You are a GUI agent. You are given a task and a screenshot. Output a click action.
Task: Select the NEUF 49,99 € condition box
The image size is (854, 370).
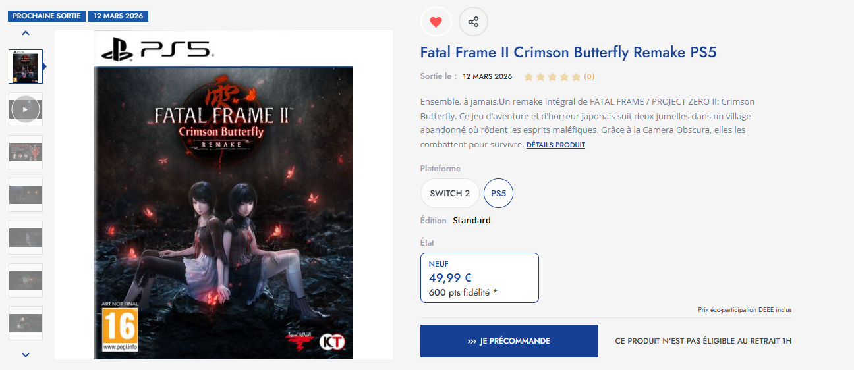click(x=480, y=278)
